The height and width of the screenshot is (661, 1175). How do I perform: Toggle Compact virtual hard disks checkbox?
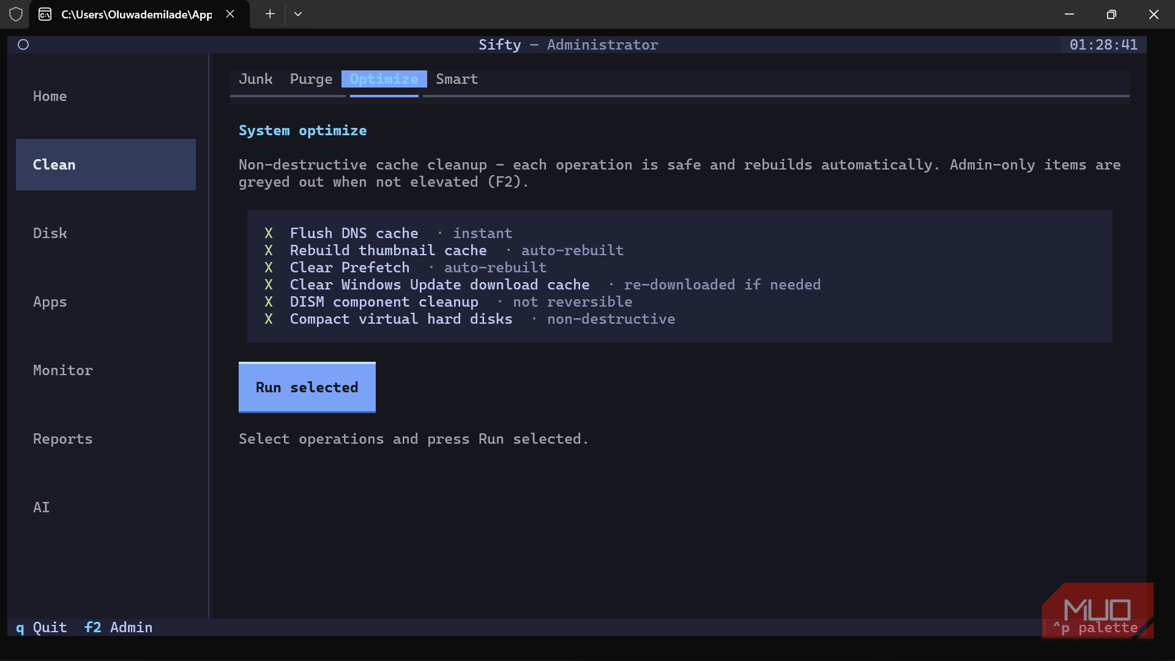coord(269,319)
